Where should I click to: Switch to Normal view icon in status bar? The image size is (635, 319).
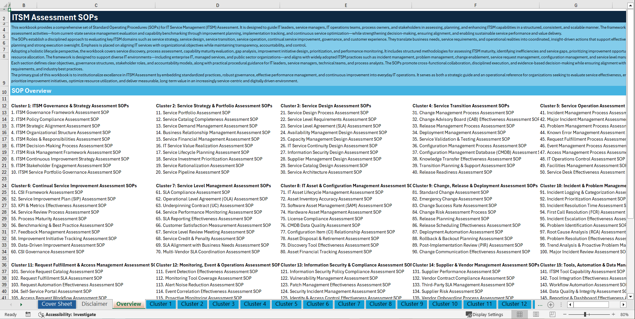(x=520, y=314)
